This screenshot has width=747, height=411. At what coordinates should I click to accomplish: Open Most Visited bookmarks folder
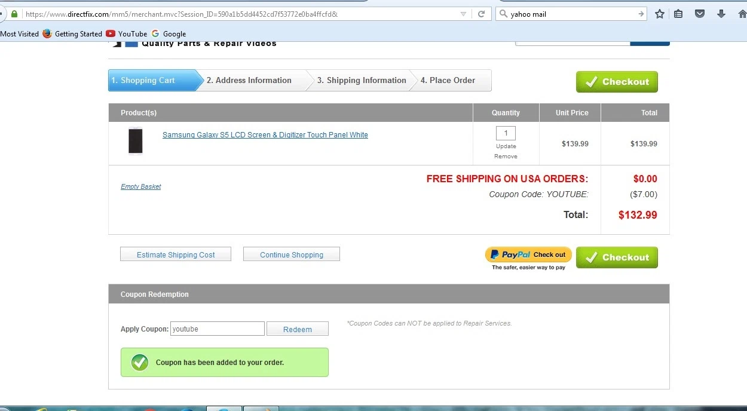pyautogui.click(x=19, y=34)
